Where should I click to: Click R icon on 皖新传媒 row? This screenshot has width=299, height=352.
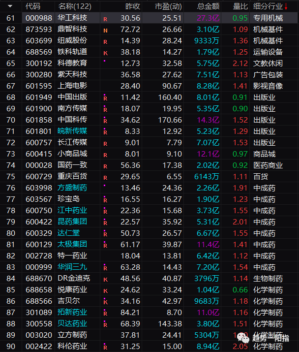point(105,132)
